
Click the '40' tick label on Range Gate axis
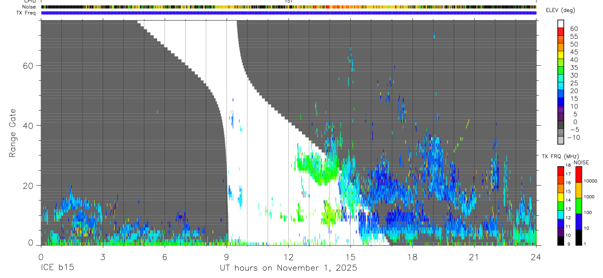coord(28,126)
